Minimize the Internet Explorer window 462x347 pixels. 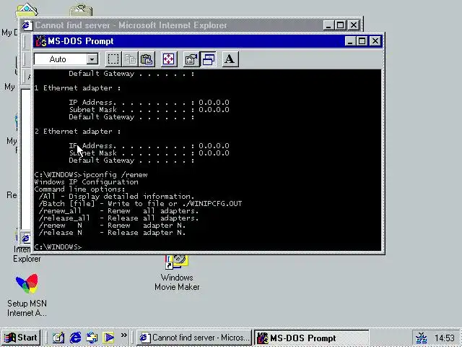(328, 25)
